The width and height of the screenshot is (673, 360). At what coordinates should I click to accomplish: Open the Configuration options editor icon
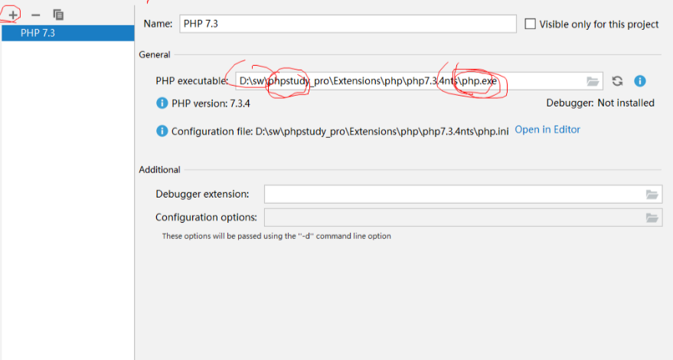point(652,218)
